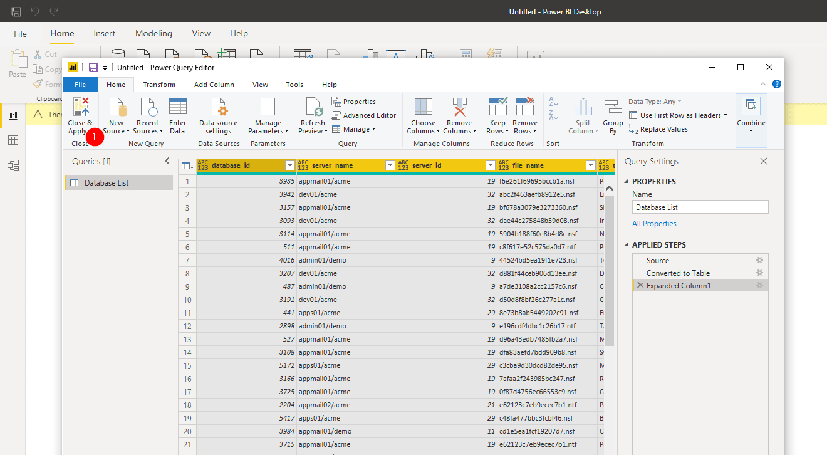Click the Choose Columns icon
The image size is (827, 455).
point(423,108)
